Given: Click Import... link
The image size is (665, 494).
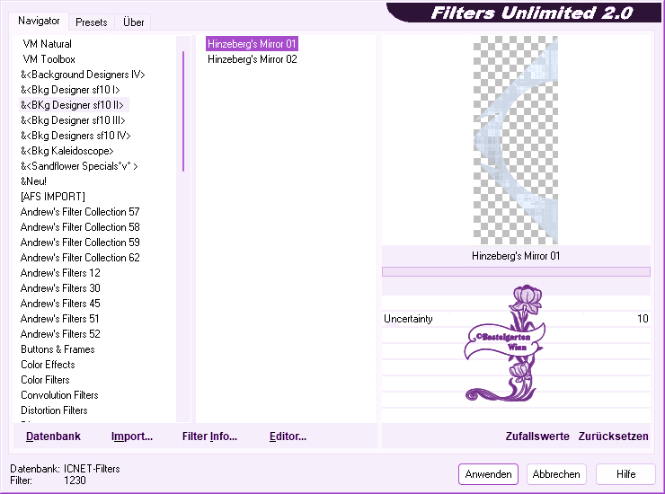Looking at the screenshot, I should click(132, 437).
